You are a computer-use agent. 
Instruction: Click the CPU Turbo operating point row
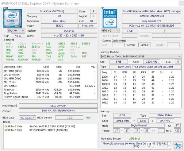tap(50, 82)
